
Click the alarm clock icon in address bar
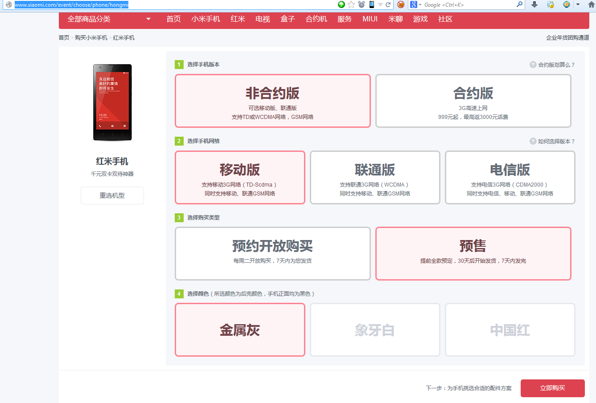point(362,4)
